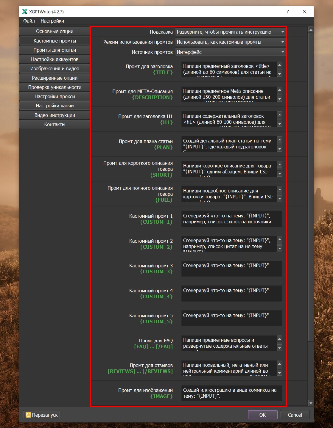Click main panel scrollbar up arrow
The image size is (333, 428).
tap(311, 30)
